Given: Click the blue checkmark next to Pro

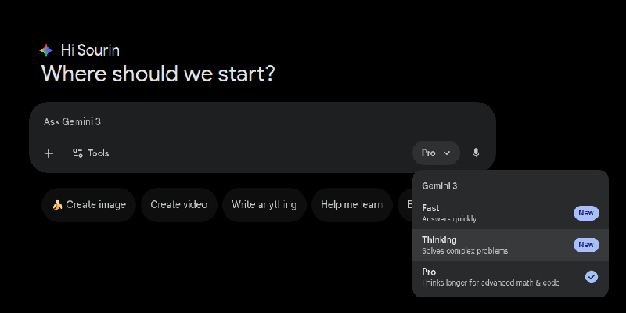Looking at the screenshot, I should click(x=592, y=276).
